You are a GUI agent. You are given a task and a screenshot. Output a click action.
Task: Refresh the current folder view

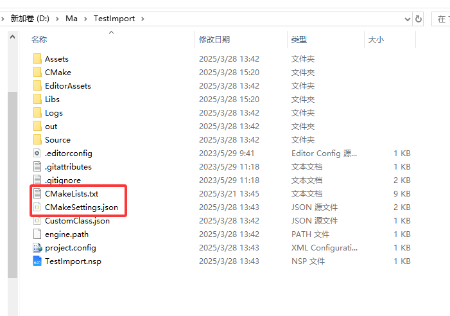coord(419,19)
